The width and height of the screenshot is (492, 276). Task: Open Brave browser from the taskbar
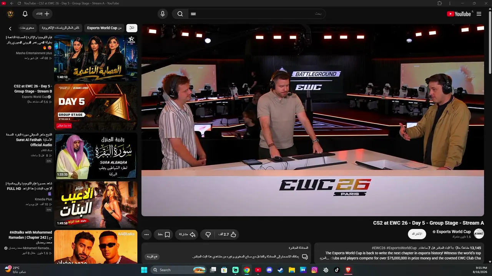pyautogui.click(x=348, y=270)
